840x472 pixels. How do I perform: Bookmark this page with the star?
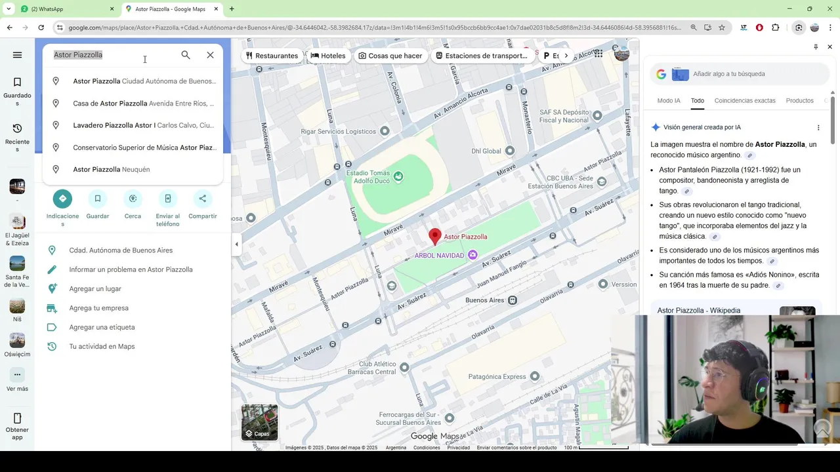722,28
